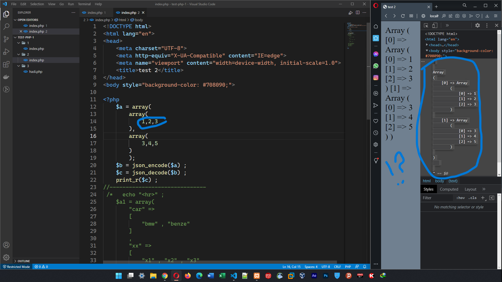The width and height of the screenshot is (502, 282).
Task: Open the Source Control view
Action: [6, 39]
